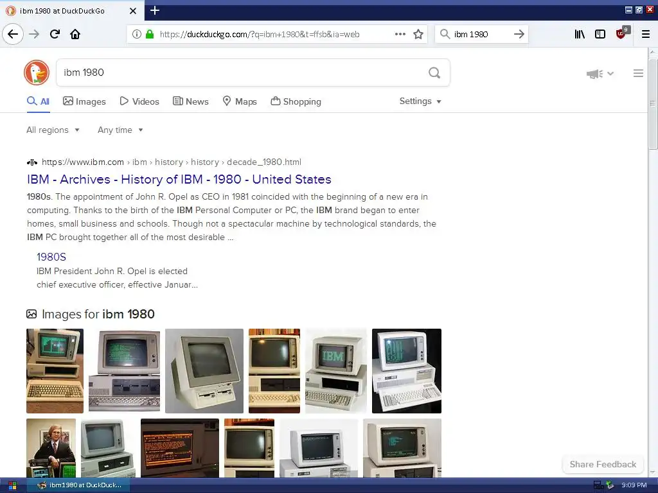This screenshot has height=493, width=658.
Task: Open the DuckDuckGo side menu icon
Action: tap(638, 73)
